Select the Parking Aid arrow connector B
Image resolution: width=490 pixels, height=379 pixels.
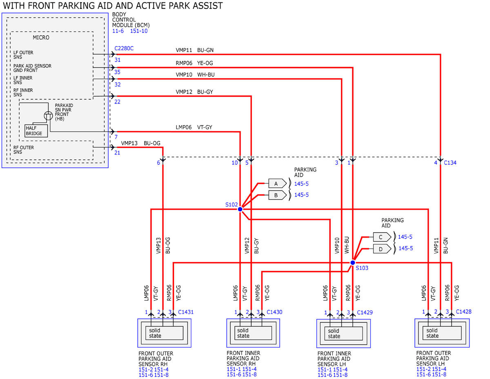click(x=278, y=195)
